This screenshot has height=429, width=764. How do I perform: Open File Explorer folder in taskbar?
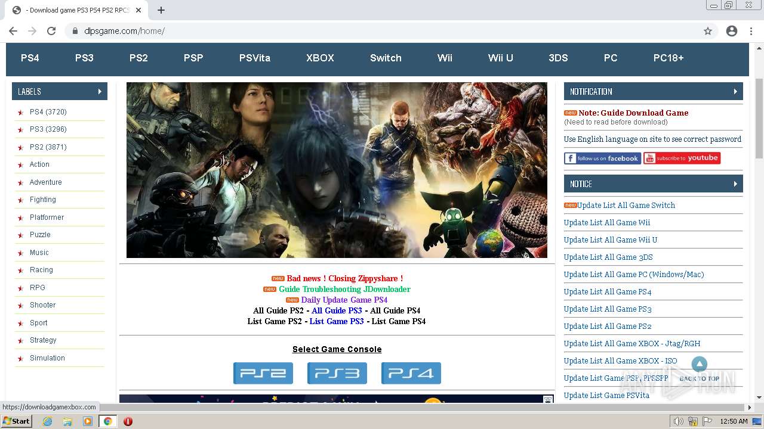pyautogui.click(x=67, y=421)
